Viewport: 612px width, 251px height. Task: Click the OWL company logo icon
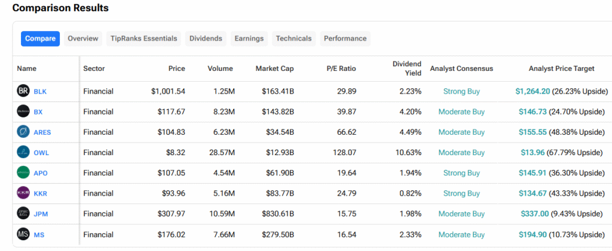(23, 153)
